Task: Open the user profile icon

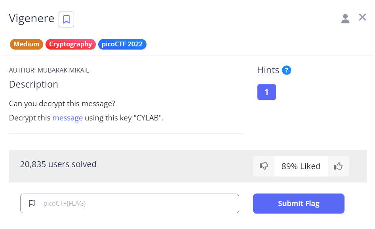Action: 345,18
